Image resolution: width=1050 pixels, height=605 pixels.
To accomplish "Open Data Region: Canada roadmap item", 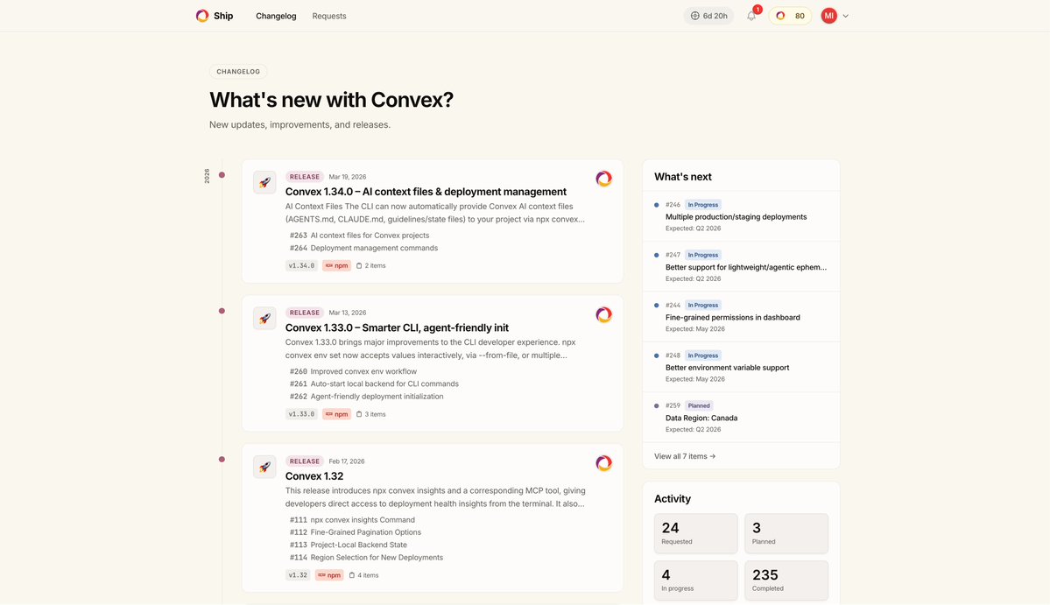I will point(701,418).
